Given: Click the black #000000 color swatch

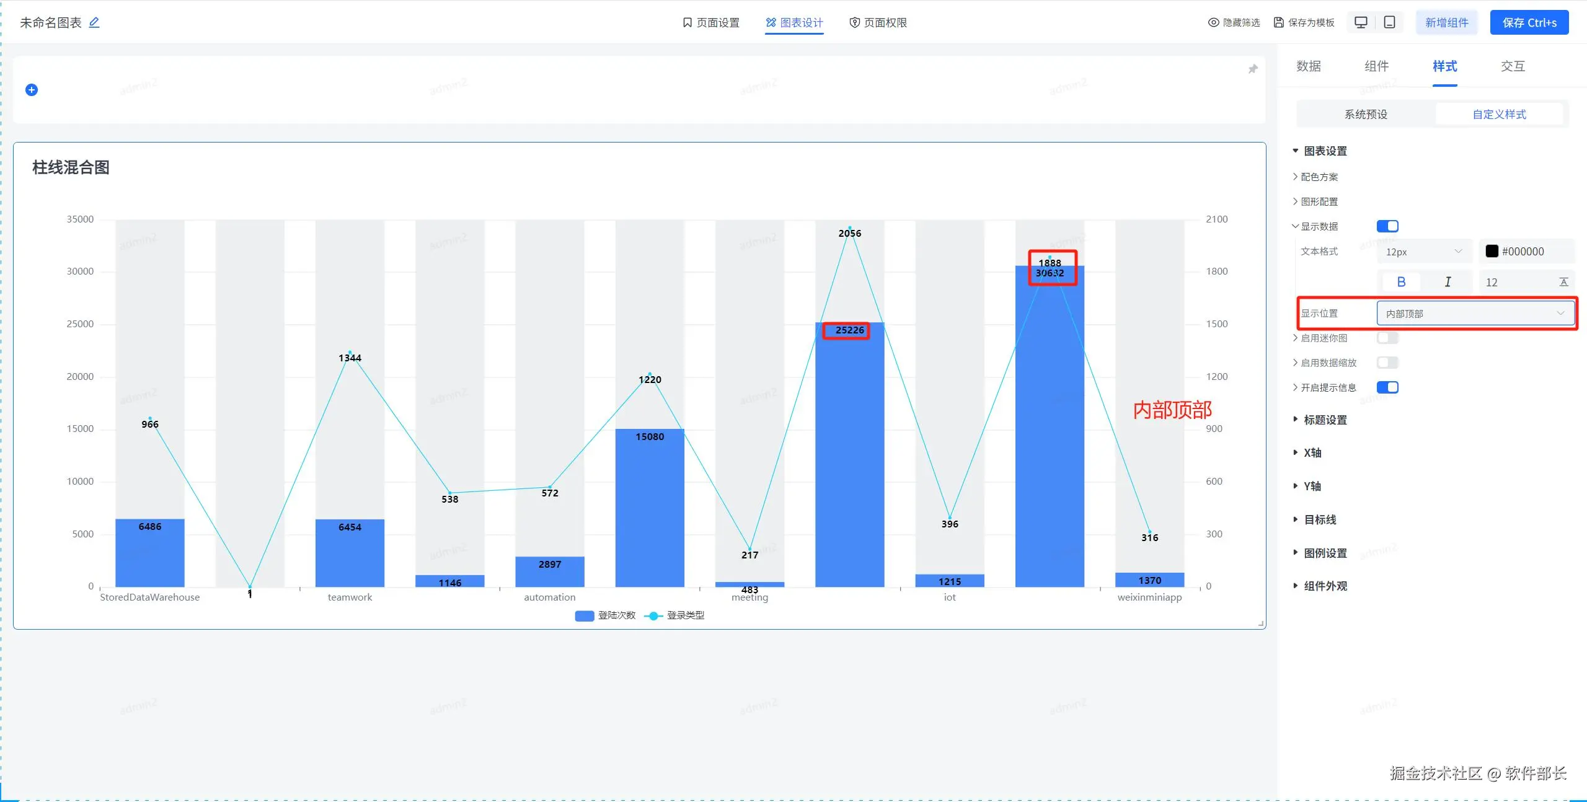Looking at the screenshot, I should [1492, 251].
